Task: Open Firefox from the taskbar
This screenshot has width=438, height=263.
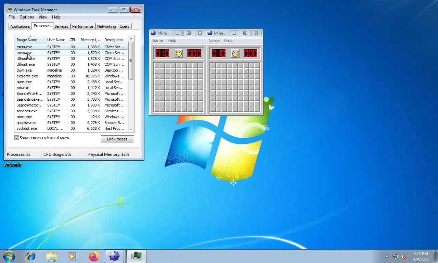Action: click(93, 256)
